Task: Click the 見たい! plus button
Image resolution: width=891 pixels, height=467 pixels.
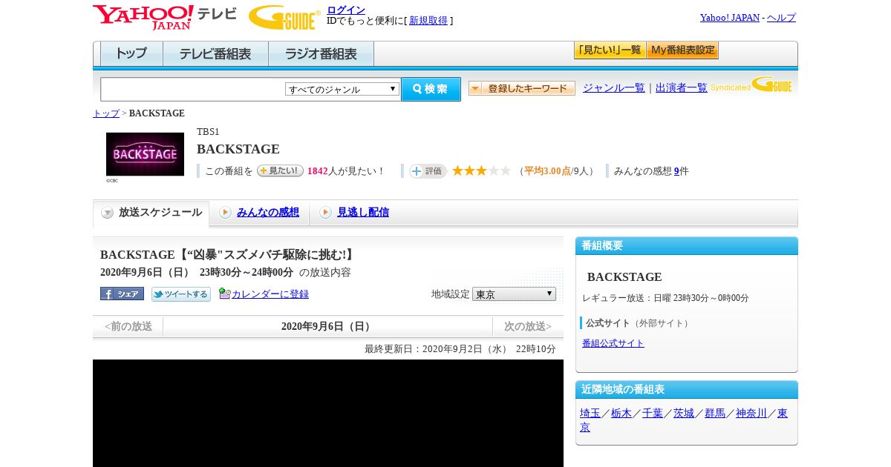Action: point(280,170)
